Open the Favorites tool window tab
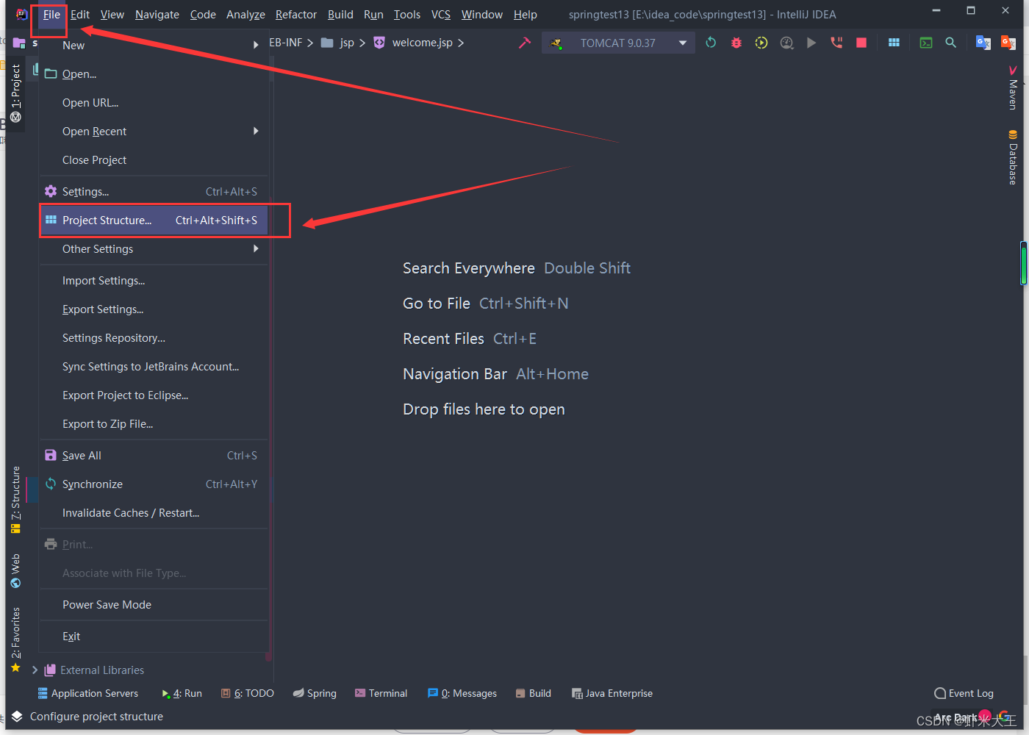Viewport: 1029px width, 735px height. point(15,639)
